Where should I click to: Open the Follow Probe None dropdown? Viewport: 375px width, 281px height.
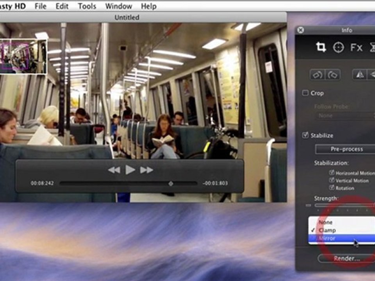point(345,116)
